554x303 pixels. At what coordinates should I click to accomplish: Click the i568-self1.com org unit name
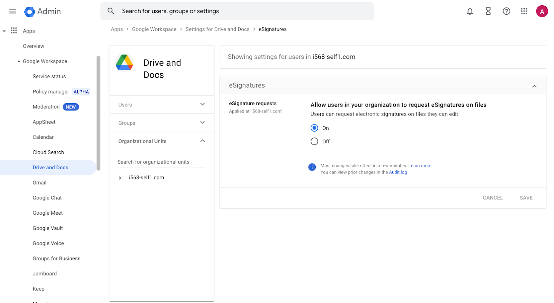[x=146, y=178]
